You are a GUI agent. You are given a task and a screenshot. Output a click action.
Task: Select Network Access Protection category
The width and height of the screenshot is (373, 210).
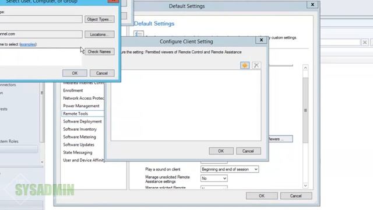[83, 98]
